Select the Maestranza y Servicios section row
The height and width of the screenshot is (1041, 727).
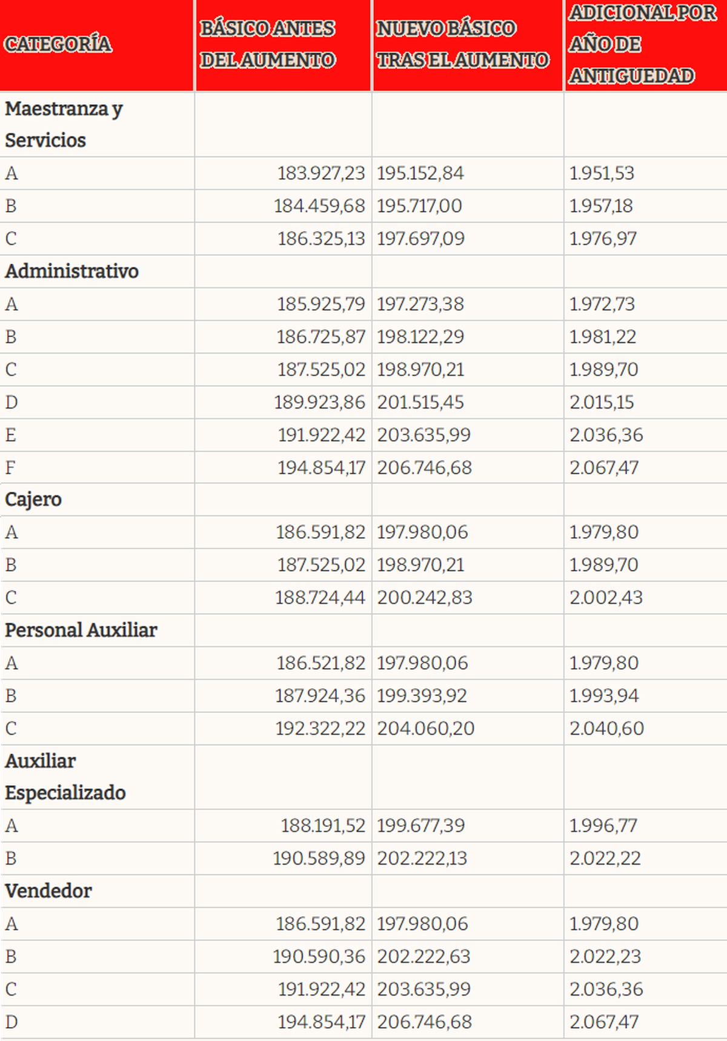[x=64, y=124]
